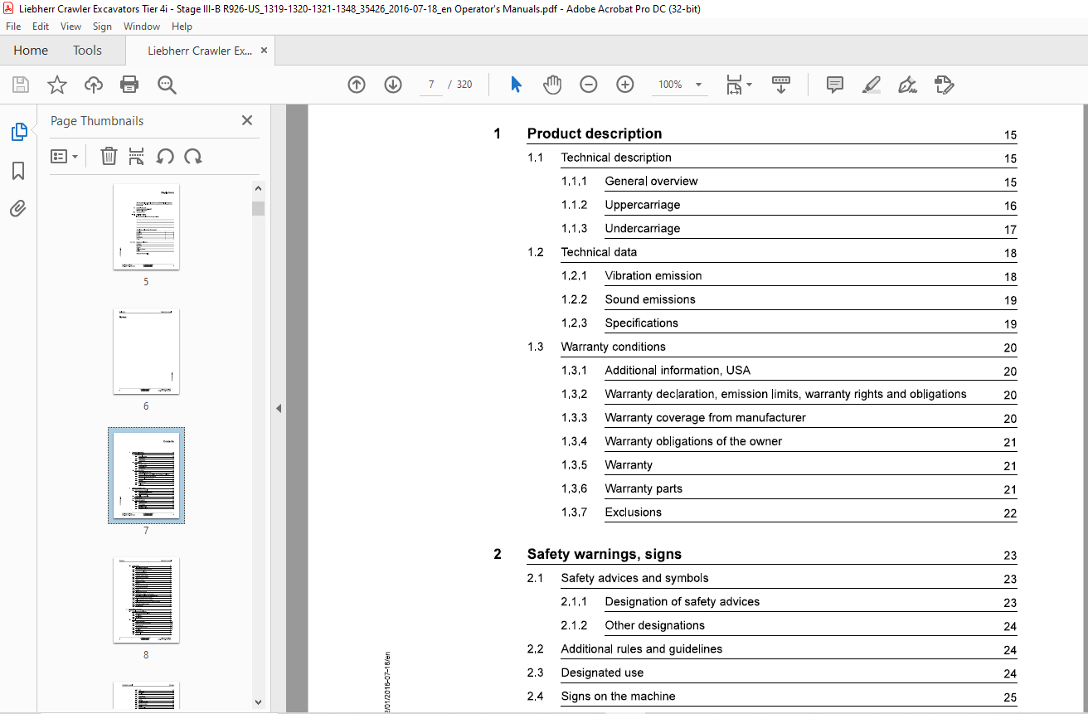Toggle read mode with the scrolling icon
The height and width of the screenshot is (714, 1088).
(x=780, y=85)
